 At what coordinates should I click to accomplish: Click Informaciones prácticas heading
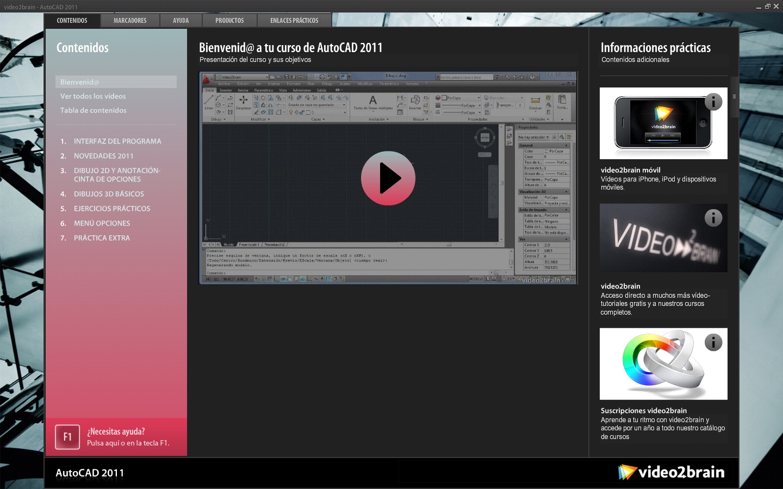[x=655, y=48]
